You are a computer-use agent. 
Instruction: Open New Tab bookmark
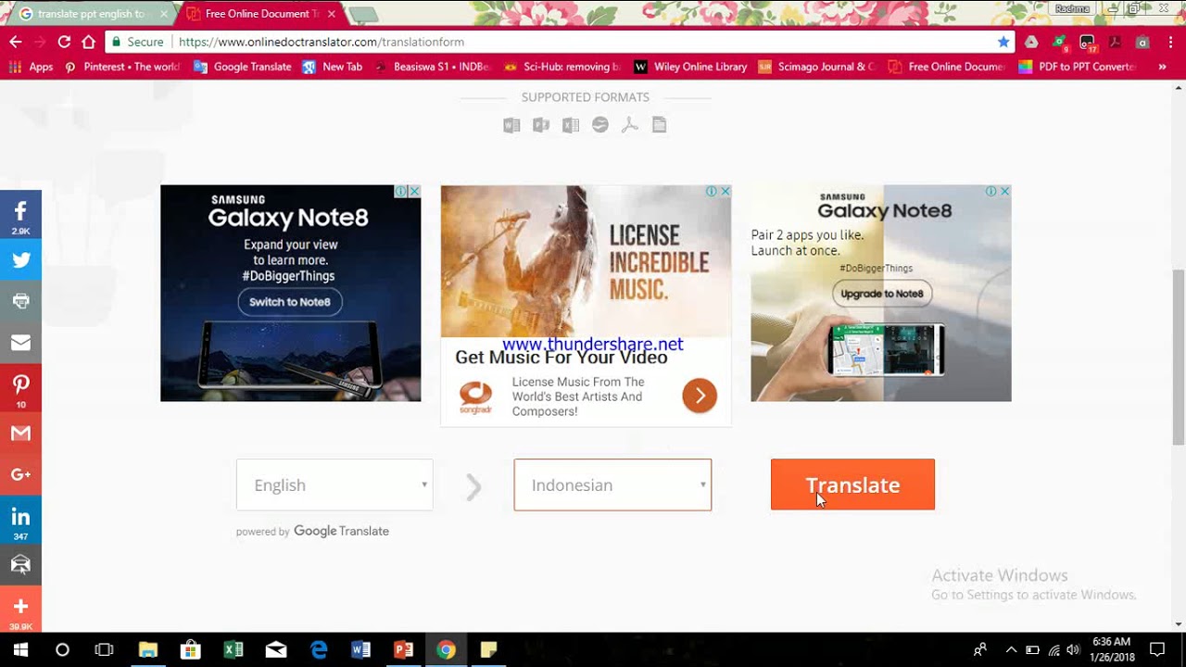pos(333,67)
